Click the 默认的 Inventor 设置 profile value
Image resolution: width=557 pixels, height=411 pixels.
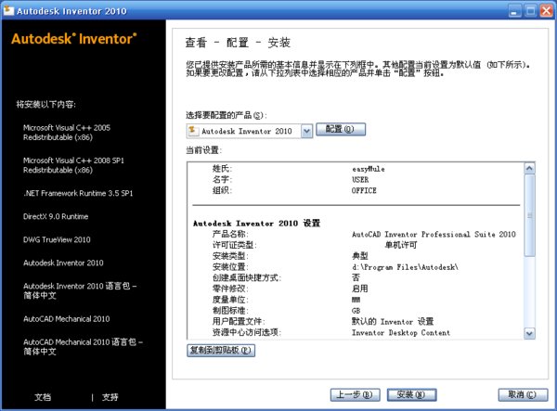[393, 322]
